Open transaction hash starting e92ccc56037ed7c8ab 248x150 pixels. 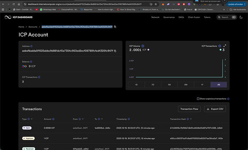coord(196,138)
